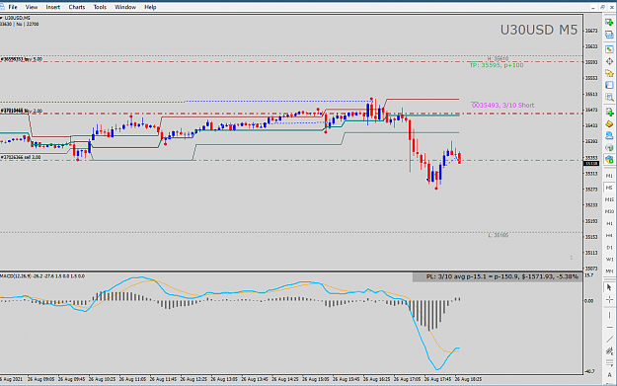Switch chart to M5 timeframe
The width and height of the screenshot is (617, 386).
click(609, 188)
